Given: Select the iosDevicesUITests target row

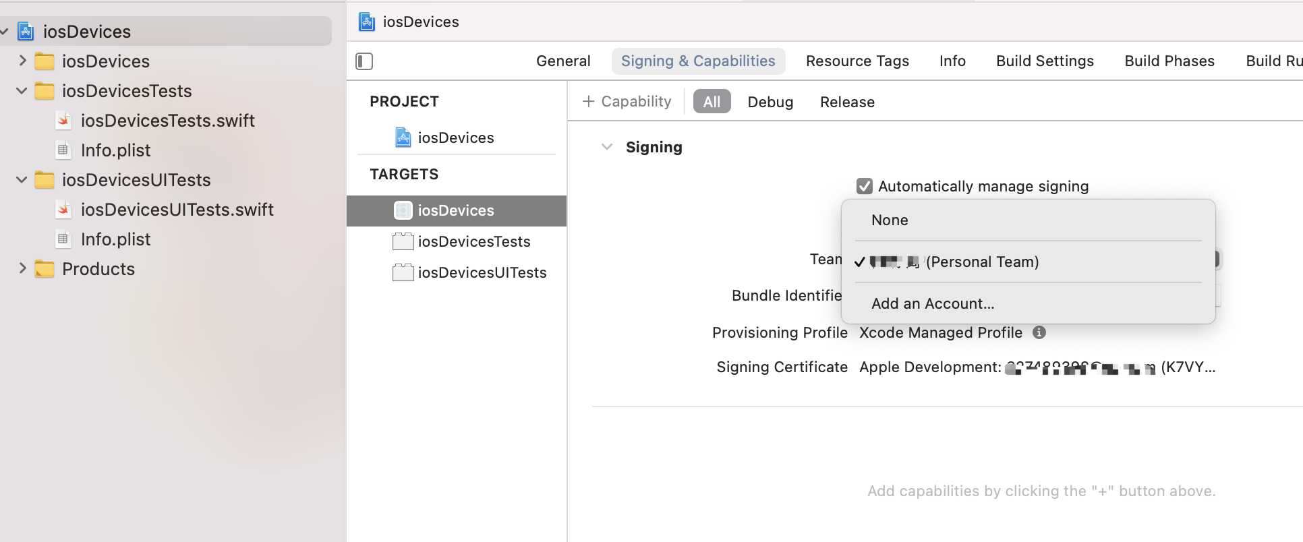Looking at the screenshot, I should [x=482, y=272].
